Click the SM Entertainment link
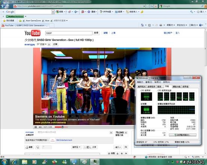The width and height of the screenshot is (207, 165). click(64, 140)
